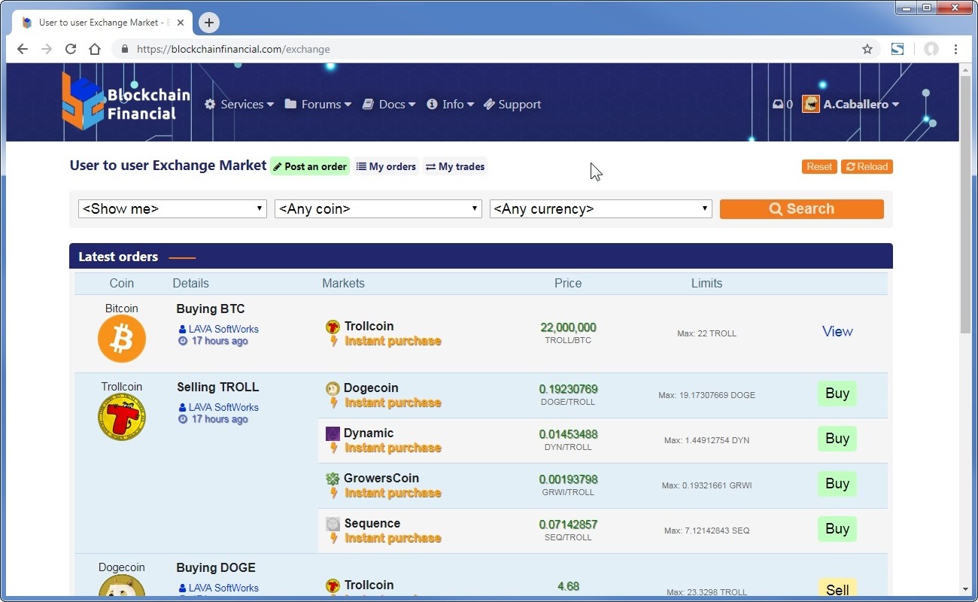Click Post an order button
This screenshot has height=602, width=978.
(310, 166)
